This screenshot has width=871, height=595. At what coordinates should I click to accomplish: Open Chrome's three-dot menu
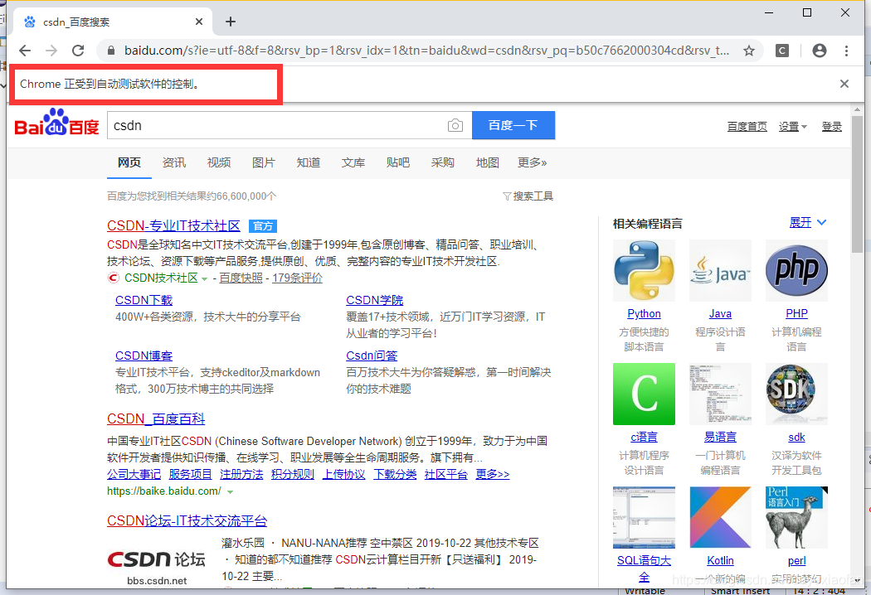click(847, 51)
